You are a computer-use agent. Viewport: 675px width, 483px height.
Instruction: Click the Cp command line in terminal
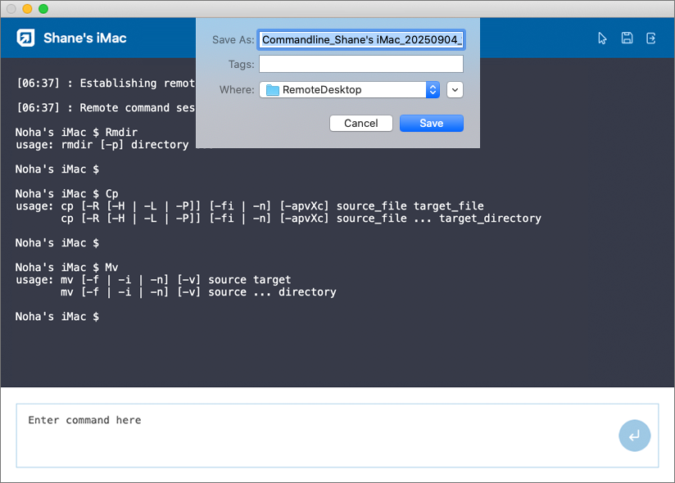(x=67, y=194)
